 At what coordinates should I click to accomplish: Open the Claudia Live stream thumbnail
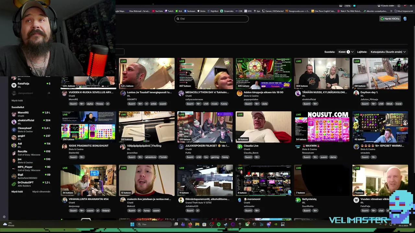pyautogui.click(x=263, y=127)
